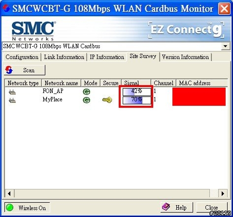Click the Close button at bottom
The height and width of the screenshot is (217, 233).
click(212, 207)
